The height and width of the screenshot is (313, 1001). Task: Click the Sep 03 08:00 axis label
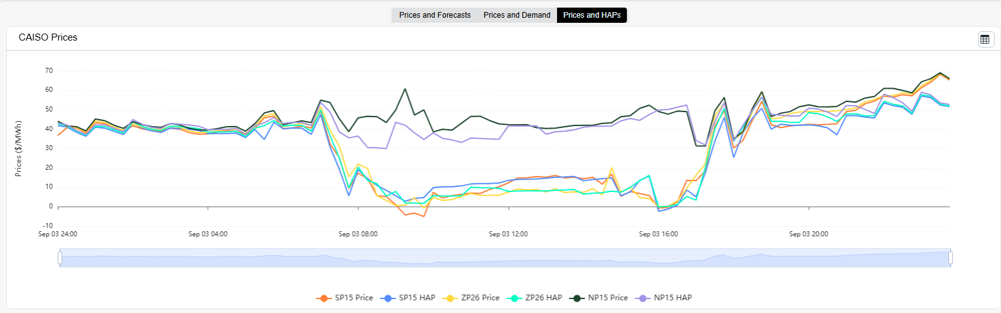[x=358, y=234]
